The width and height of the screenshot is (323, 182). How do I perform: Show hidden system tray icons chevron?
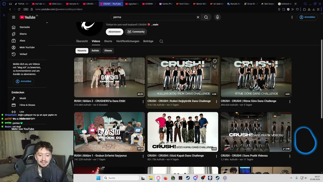point(291,178)
